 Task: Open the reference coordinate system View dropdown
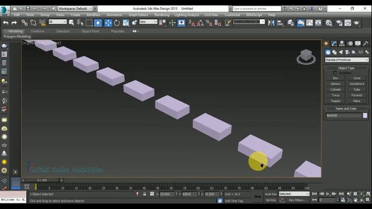(148, 22)
